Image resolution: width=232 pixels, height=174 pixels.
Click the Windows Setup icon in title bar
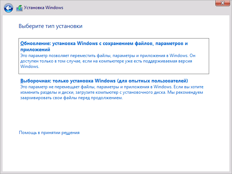click(20, 7)
